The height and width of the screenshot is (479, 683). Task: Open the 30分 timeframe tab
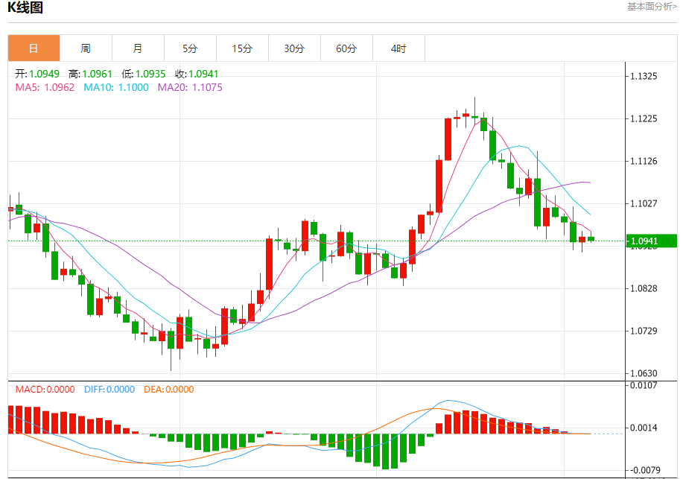click(294, 48)
